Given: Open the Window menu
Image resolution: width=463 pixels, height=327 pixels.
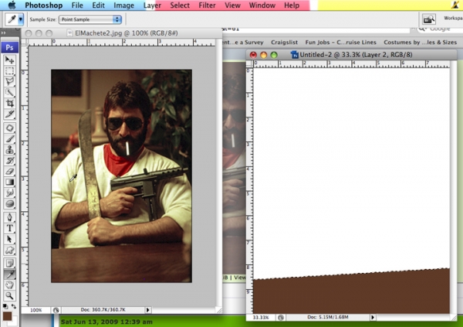Looking at the screenshot, I should click(262, 5).
